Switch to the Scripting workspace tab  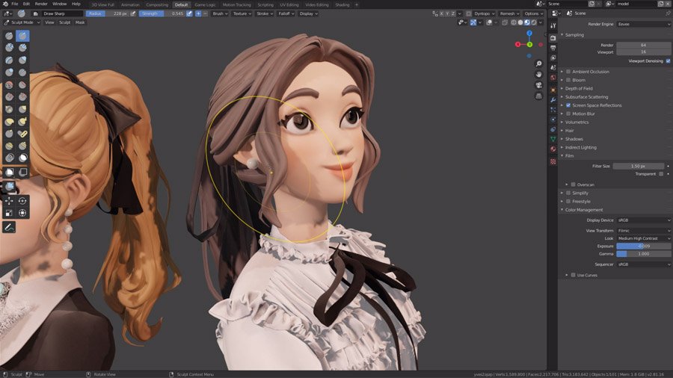click(x=265, y=4)
